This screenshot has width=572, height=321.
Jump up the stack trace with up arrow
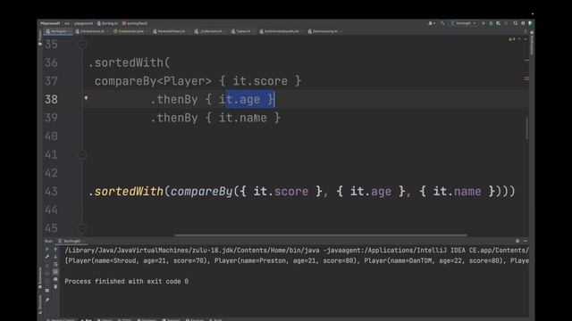pos(55,250)
